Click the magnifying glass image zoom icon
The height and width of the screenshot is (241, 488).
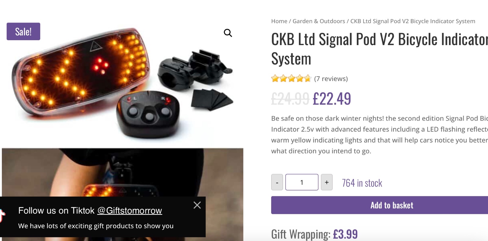(x=228, y=33)
